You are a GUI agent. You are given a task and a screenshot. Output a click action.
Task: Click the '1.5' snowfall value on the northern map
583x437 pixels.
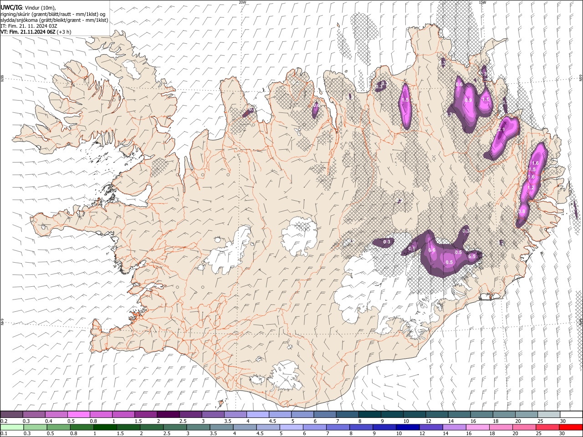[405, 100]
